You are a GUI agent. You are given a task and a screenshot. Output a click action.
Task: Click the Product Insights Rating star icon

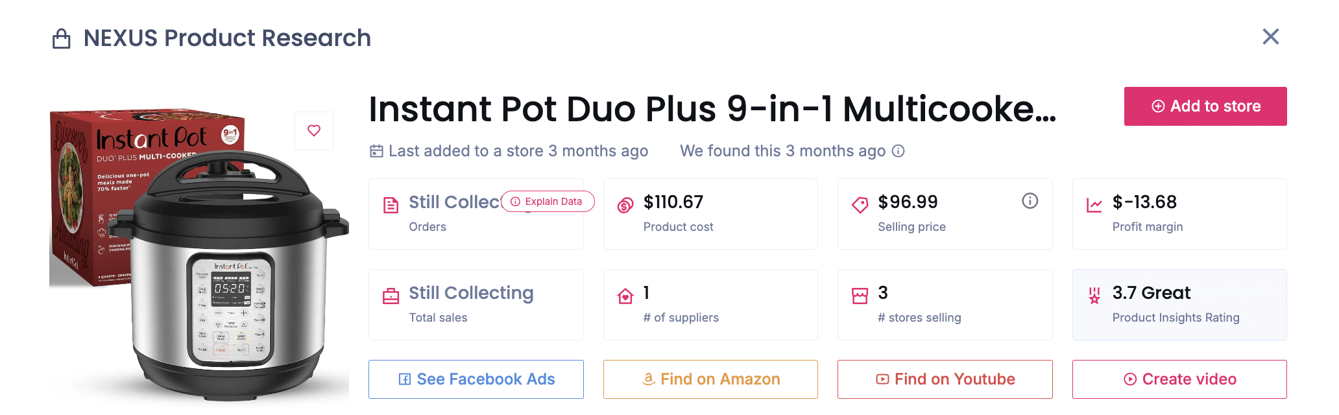tap(1094, 296)
